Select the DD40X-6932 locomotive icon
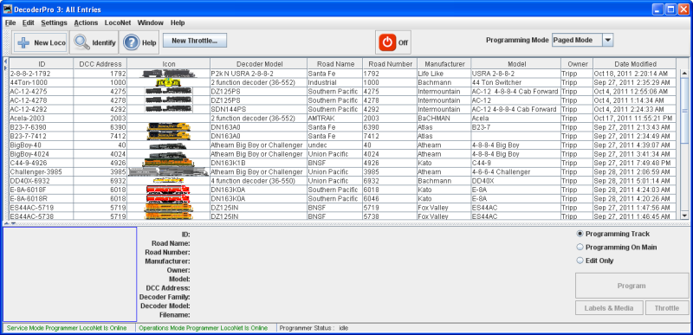 tap(168, 181)
